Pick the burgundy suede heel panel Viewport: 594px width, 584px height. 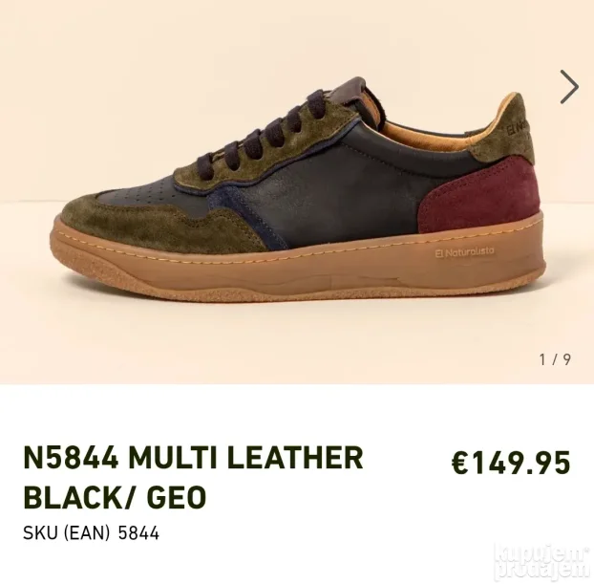click(479, 195)
